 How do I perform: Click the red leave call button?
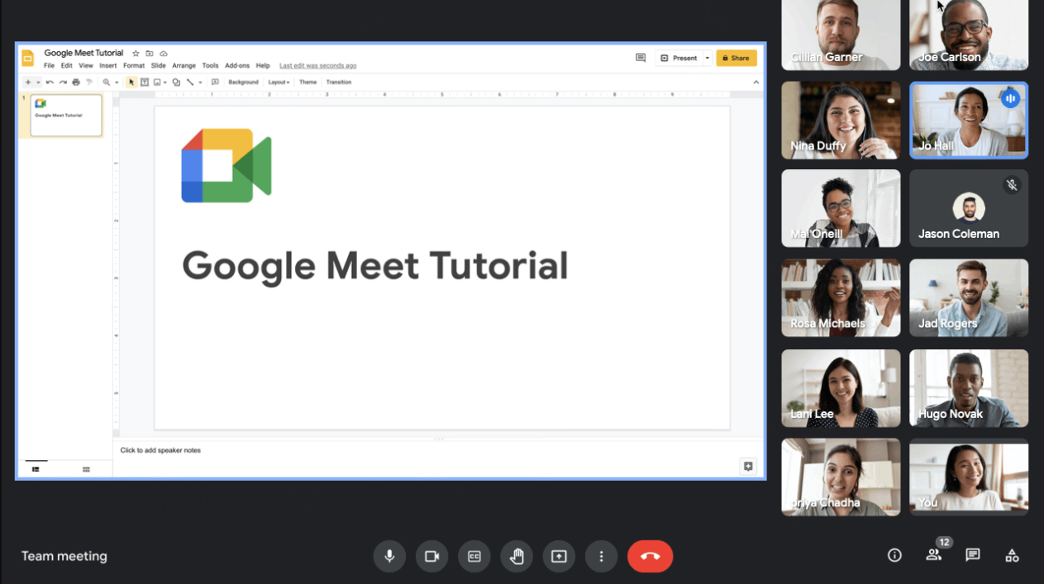650,556
